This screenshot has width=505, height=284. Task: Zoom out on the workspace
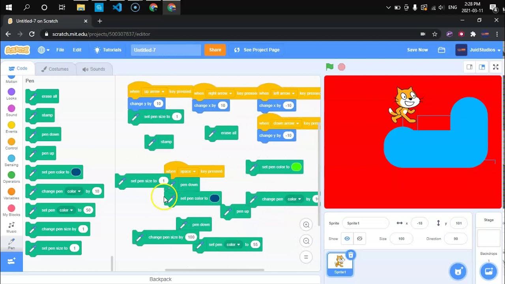(306, 241)
